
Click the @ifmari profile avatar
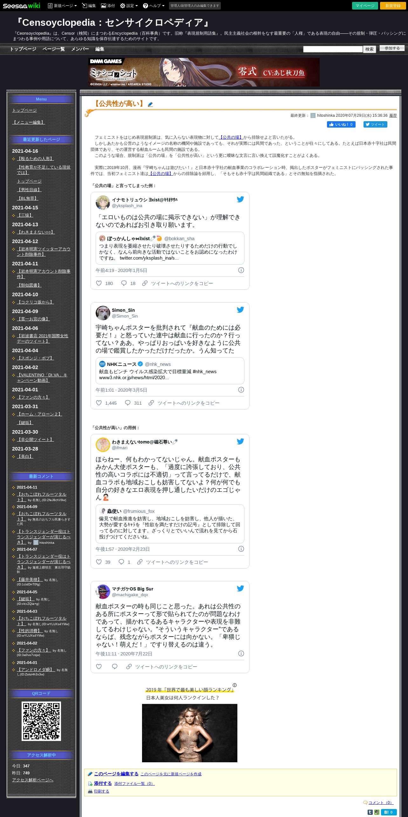(x=103, y=445)
